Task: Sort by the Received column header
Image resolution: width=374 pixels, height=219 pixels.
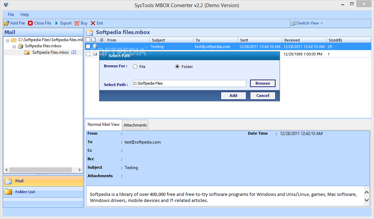Action: pyautogui.click(x=304, y=40)
